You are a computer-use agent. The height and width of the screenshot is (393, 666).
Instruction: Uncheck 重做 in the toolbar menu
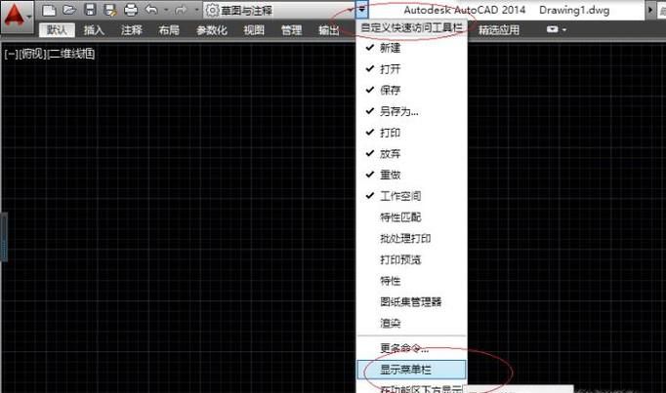(411, 175)
